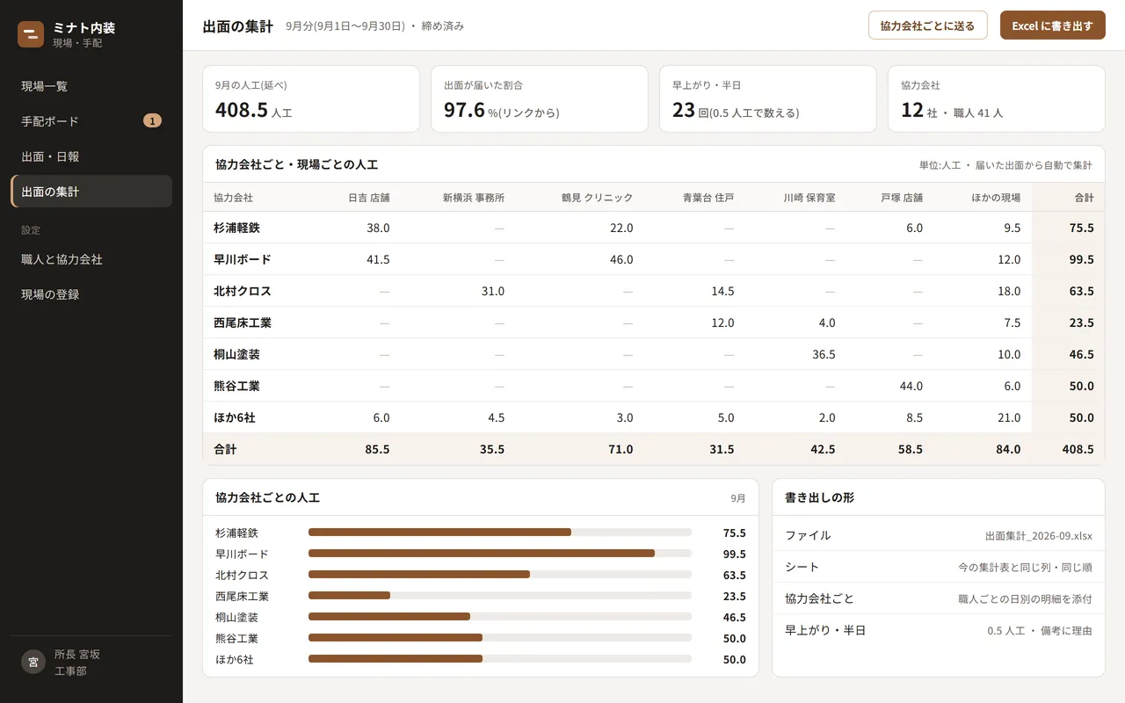The height and width of the screenshot is (703, 1125).
Task: Click 所長 宮坂 user profile name
Action: [x=77, y=654]
